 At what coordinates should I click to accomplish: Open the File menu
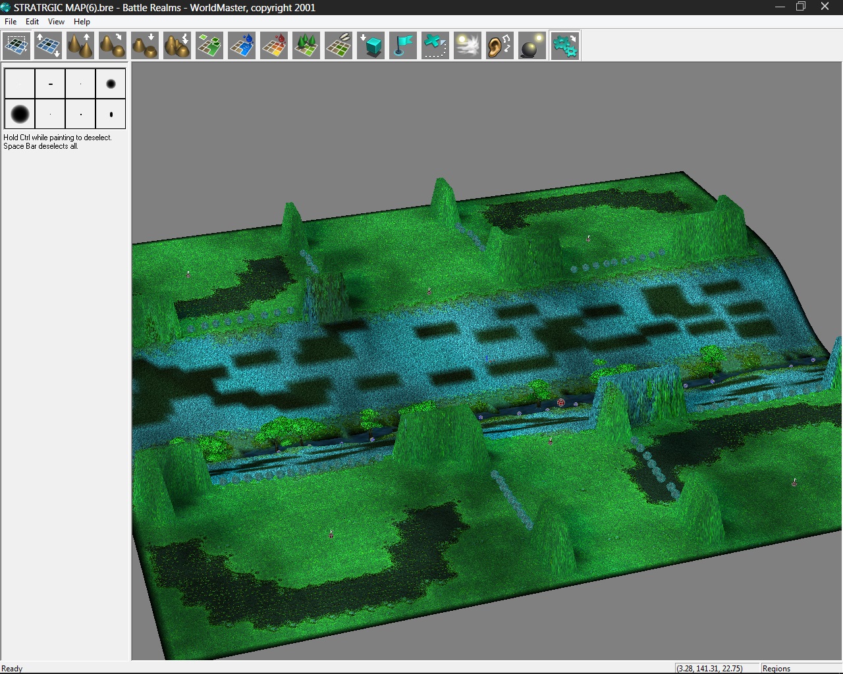click(10, 21)
